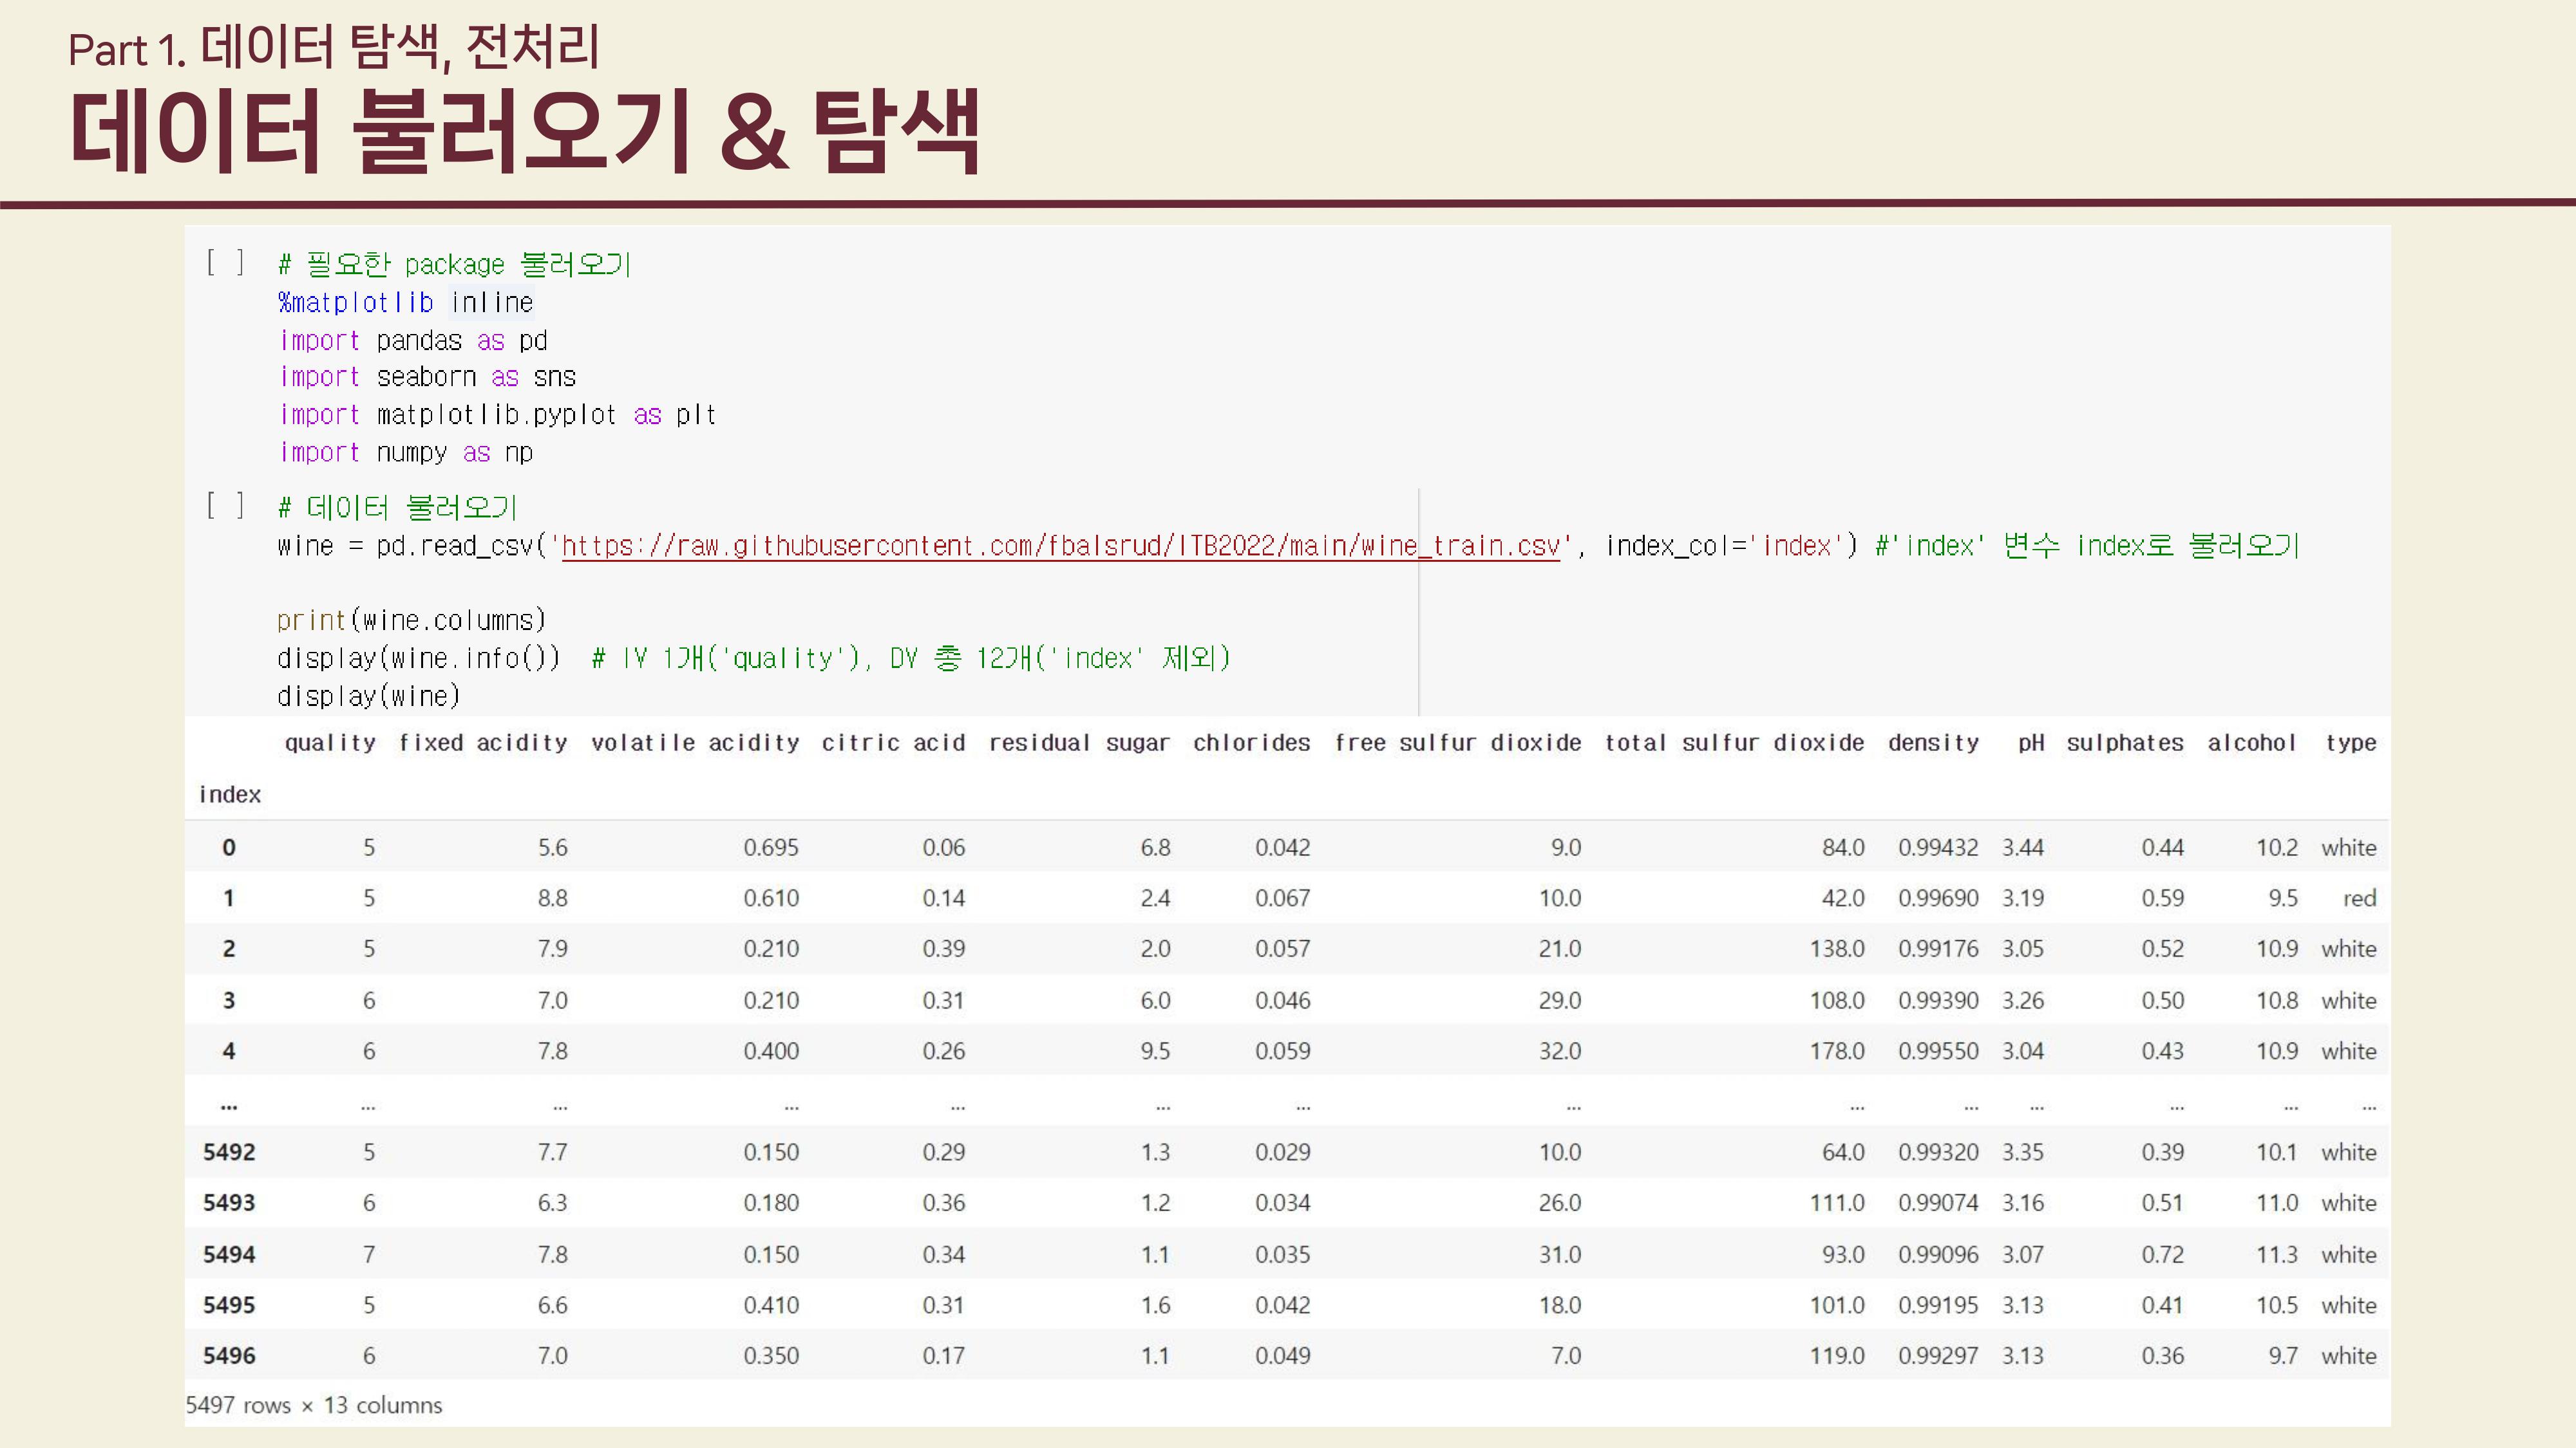
Task: Select the 'chlorides' column header
Action: tap(1252, 743)
